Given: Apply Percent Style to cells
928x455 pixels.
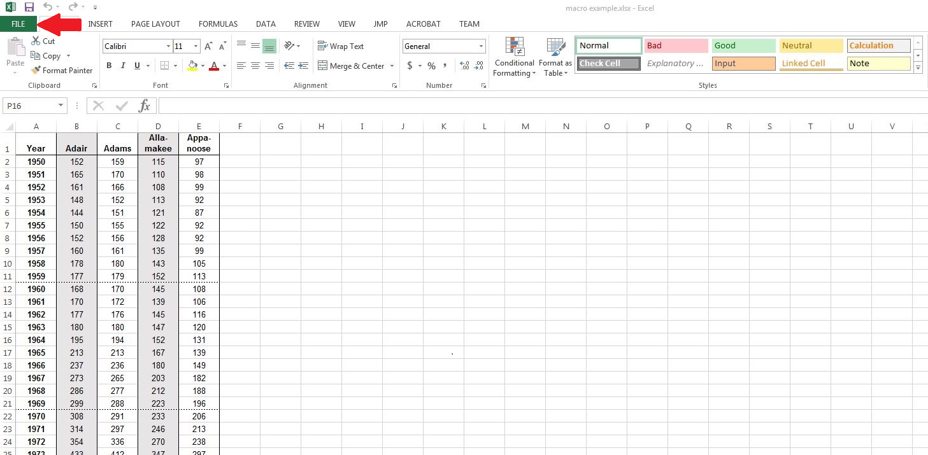Looking at the screenshot, I should coord(431,66).
